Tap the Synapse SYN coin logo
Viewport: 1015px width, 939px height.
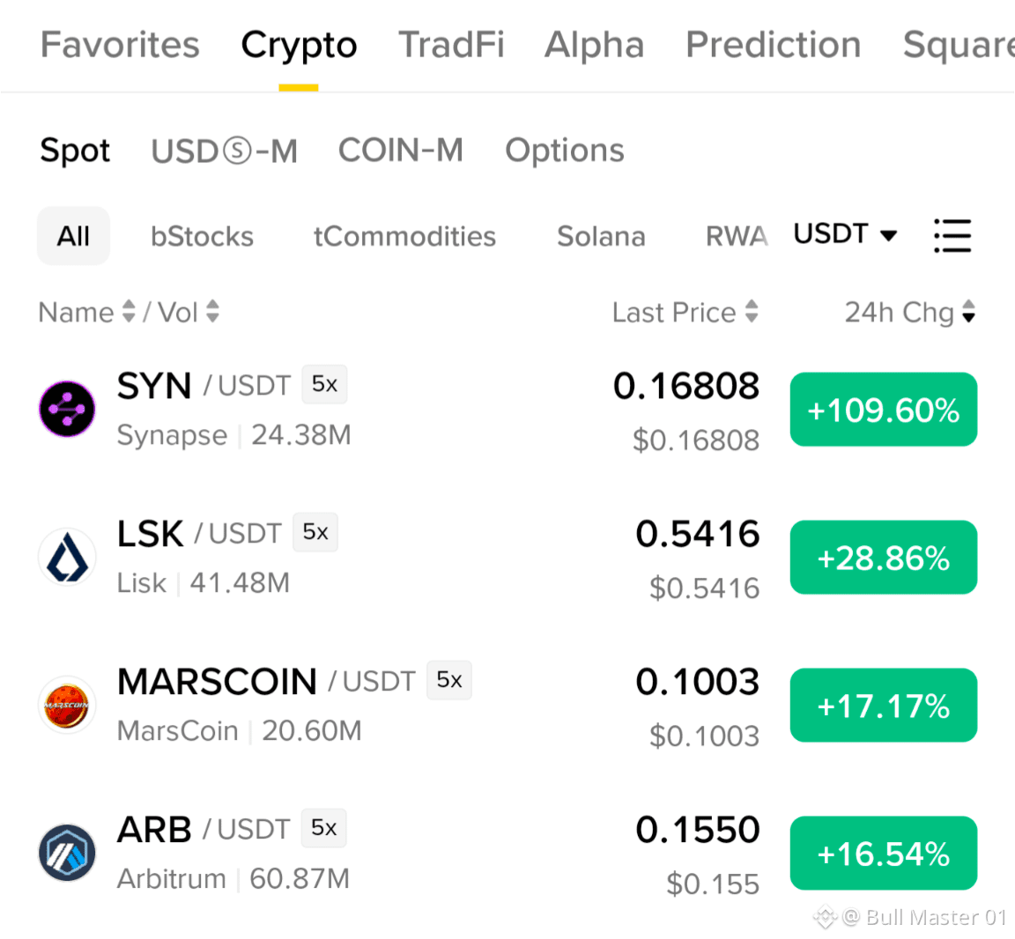click(67, 409)
